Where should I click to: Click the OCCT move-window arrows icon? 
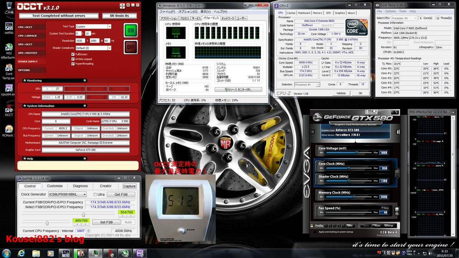click(x=122, y=6)
